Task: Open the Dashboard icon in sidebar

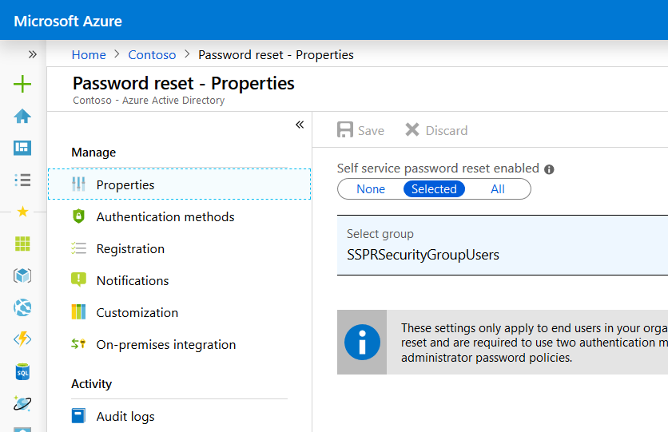Action: coord(22,148)
